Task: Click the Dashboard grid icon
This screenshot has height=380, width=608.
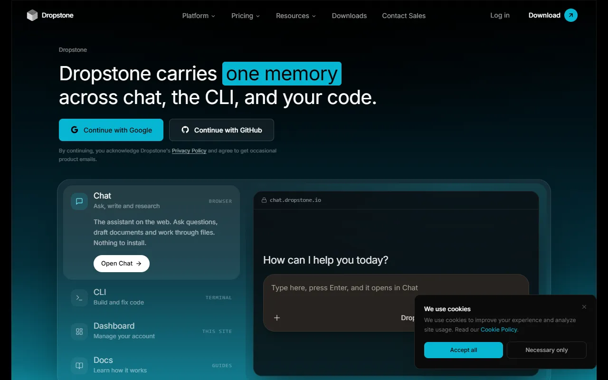Action: (x=79, y=332)
